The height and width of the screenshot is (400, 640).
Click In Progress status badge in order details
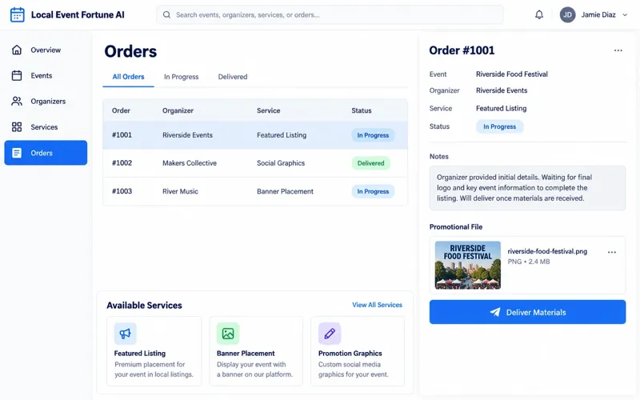click(499, 126)
